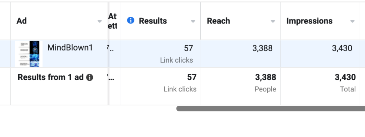Click the info icon after Results from 1 ad
Screen dimensions: 365x137
89,77
